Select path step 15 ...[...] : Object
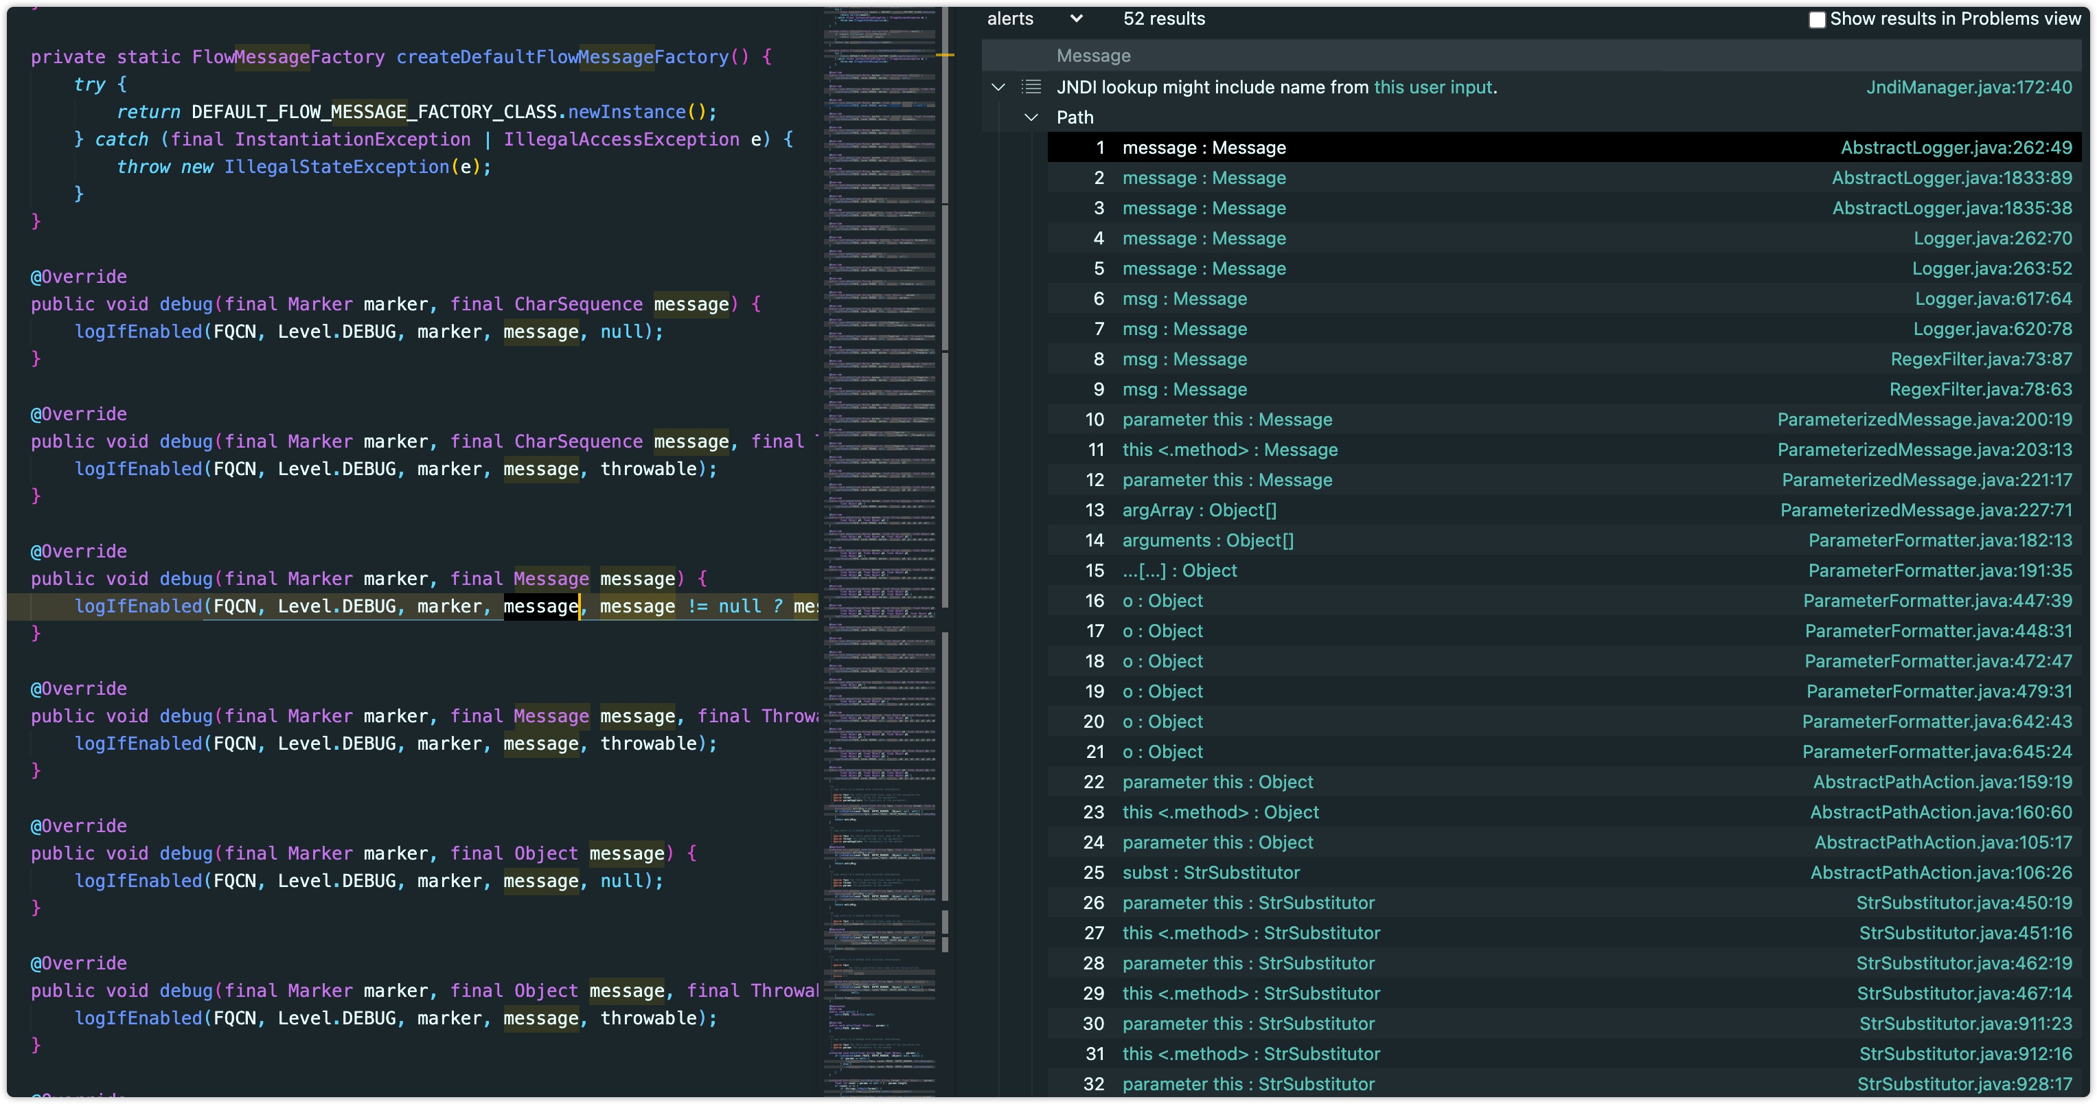 [x=1563, y=570]
